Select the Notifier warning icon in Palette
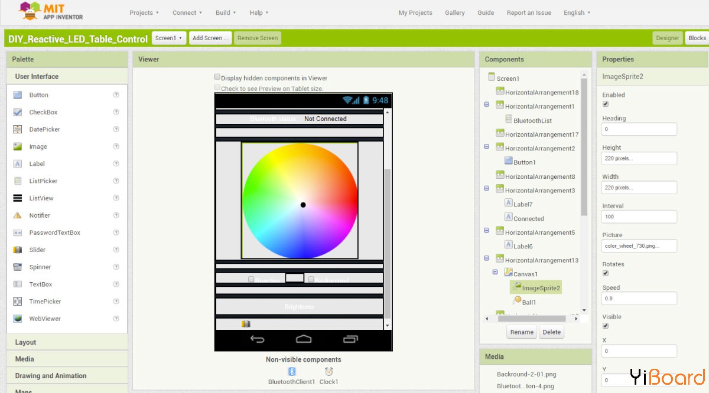The width and height of the screenshot is (709, 393). [18, 215]
